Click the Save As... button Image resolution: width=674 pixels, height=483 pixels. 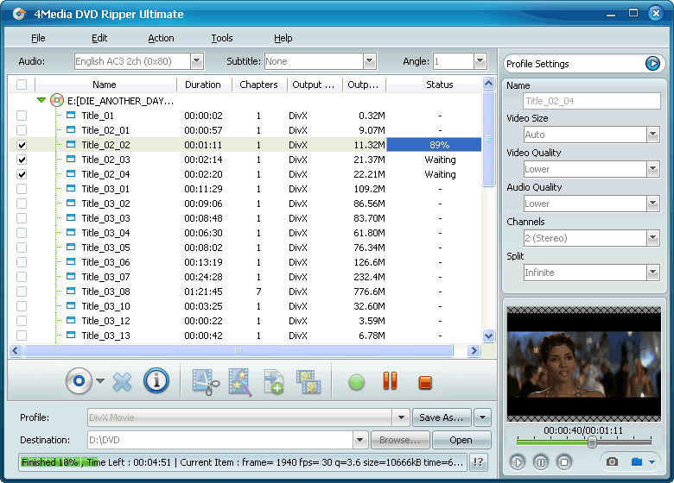[x=441, y=417]
